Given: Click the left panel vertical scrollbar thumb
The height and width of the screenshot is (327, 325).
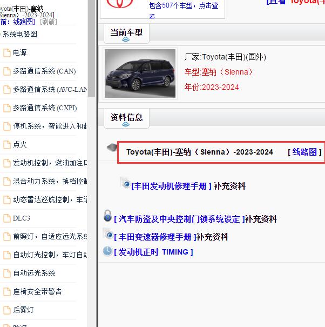Looking at the screenshot, I should 91,48.
